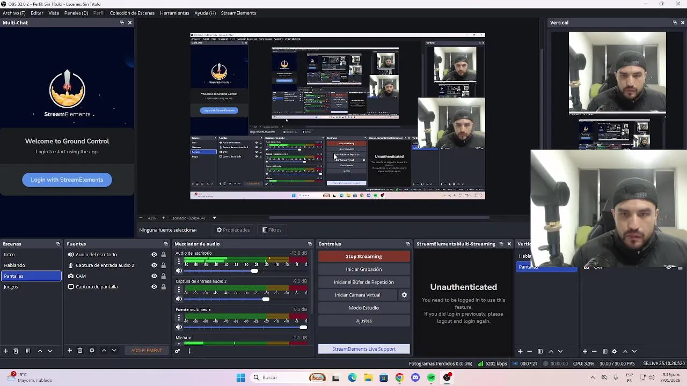
Task: Close the StreamElements Multi-Streaming panel
Action: tap(509, 244)
